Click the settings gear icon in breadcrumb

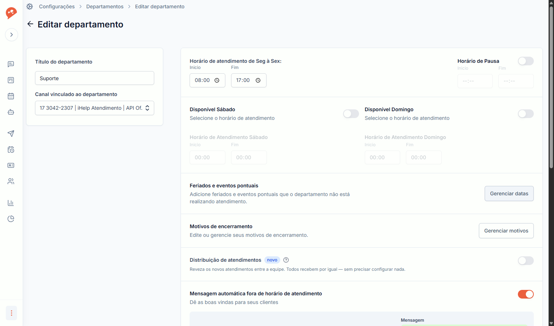point(30,6)
